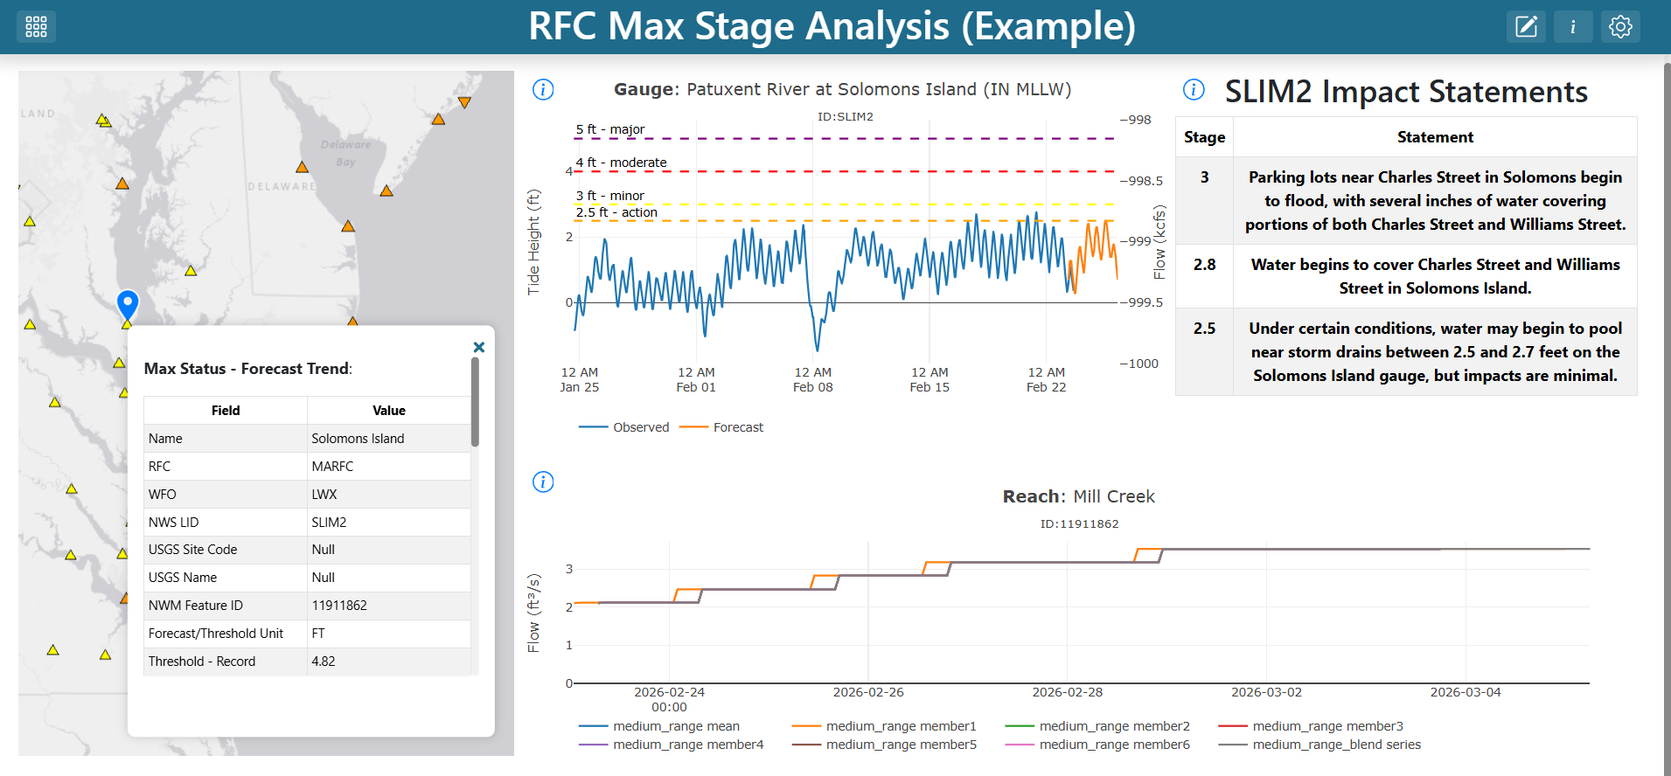Click the Field column header in popup
The image size is (1671, 776).
(x=226, y=411)
